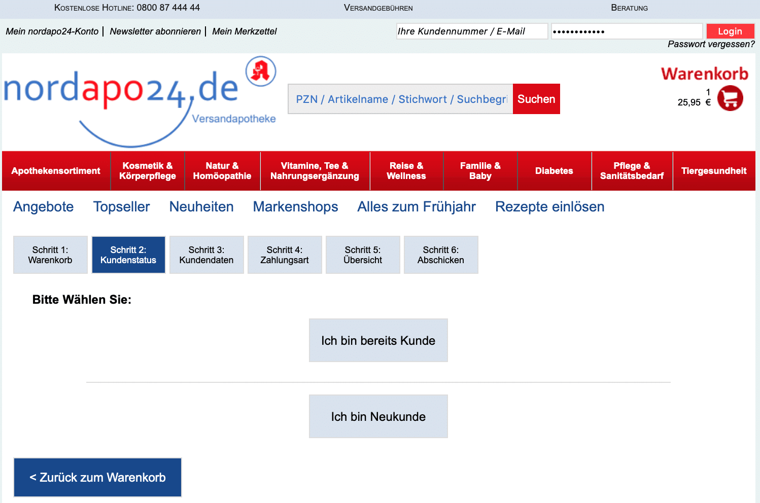
Task: Open Kosmetik & Körperpflege menu
Action: (x=148, y=171)
